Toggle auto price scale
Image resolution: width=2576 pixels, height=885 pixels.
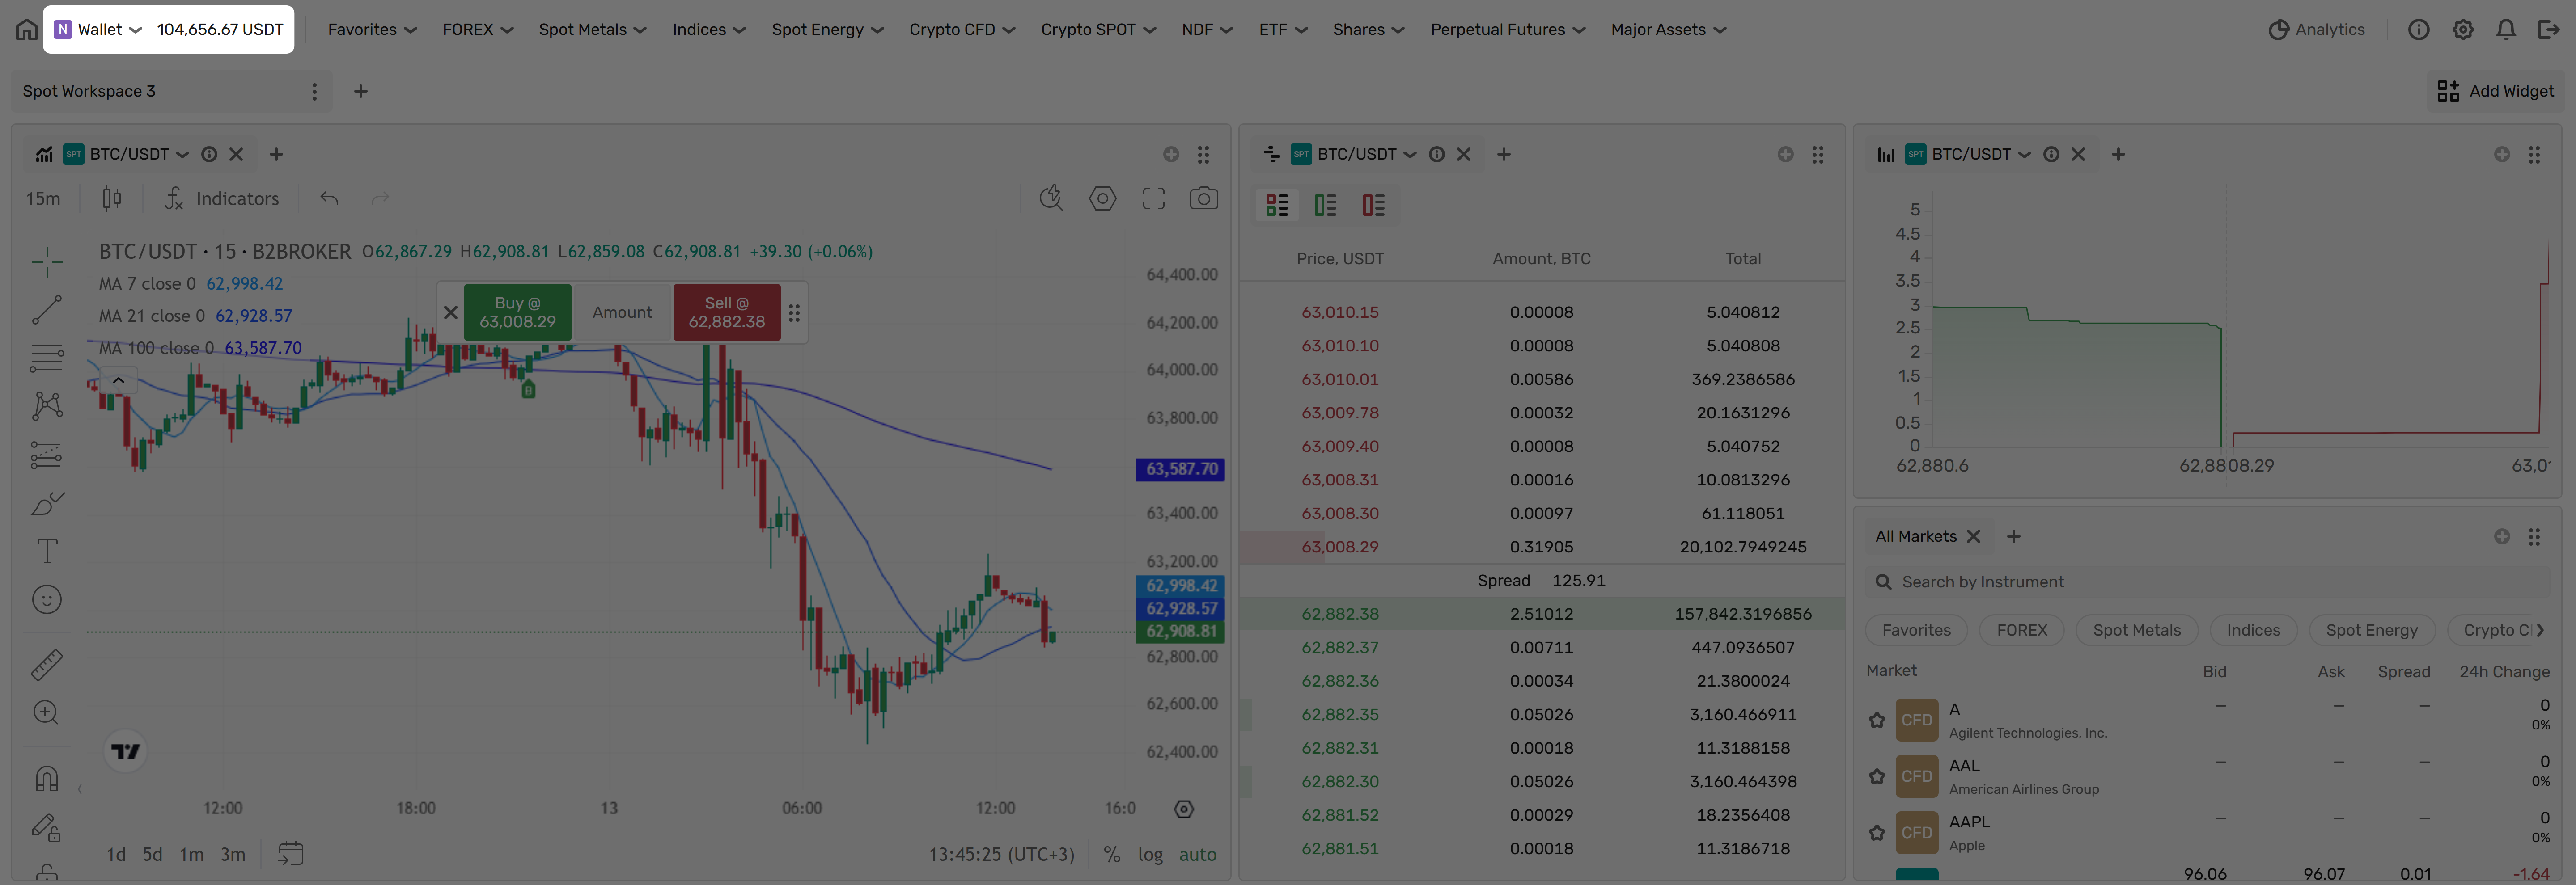1197,854
